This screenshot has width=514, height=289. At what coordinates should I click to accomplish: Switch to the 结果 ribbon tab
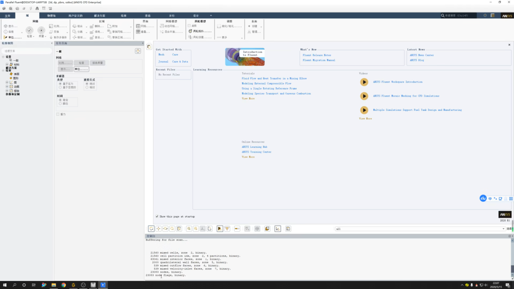coord(123,15)
